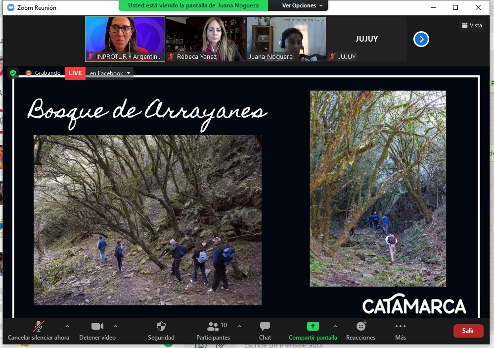Screen dimensions: 494x348
Task: Select Rebeca Yanez video thumbnail
Action: (x=206, y=39)
